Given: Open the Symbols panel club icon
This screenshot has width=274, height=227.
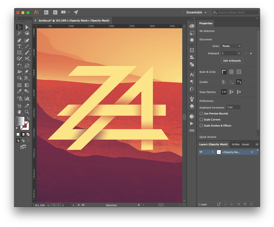Looking at the screenshot, I should [192, 106].
